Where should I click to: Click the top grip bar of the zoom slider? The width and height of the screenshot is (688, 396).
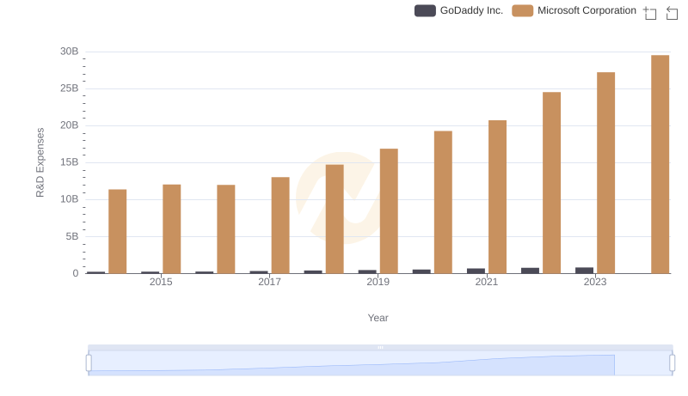pyautogui.click(x=380, y=347)
